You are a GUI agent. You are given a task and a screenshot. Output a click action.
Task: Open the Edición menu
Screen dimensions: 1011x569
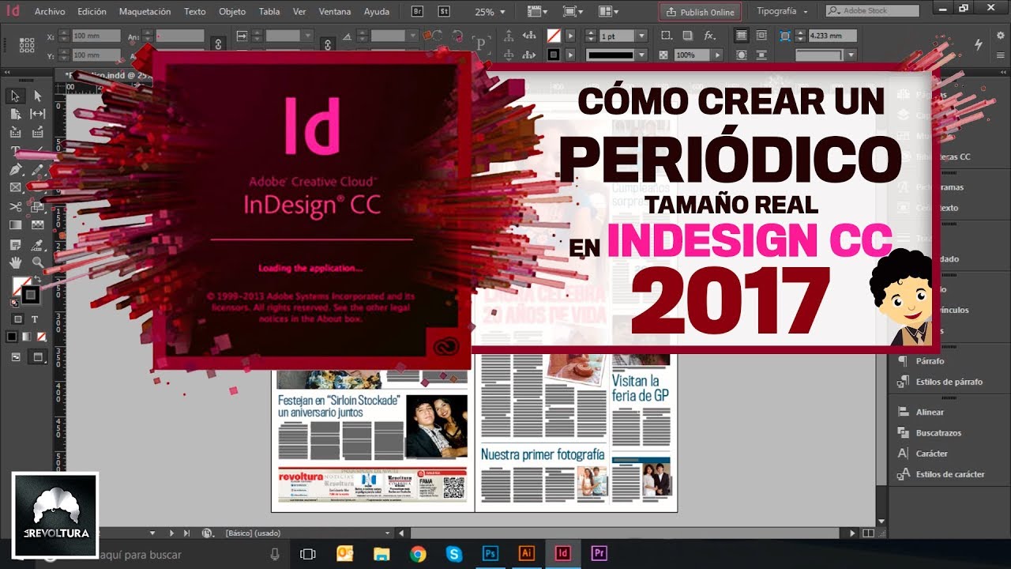(92, 12)
